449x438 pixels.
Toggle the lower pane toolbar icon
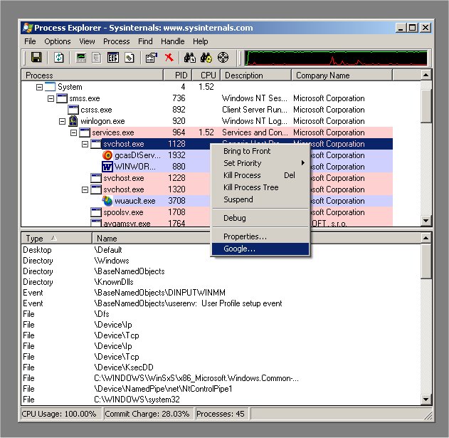(113, 57)
